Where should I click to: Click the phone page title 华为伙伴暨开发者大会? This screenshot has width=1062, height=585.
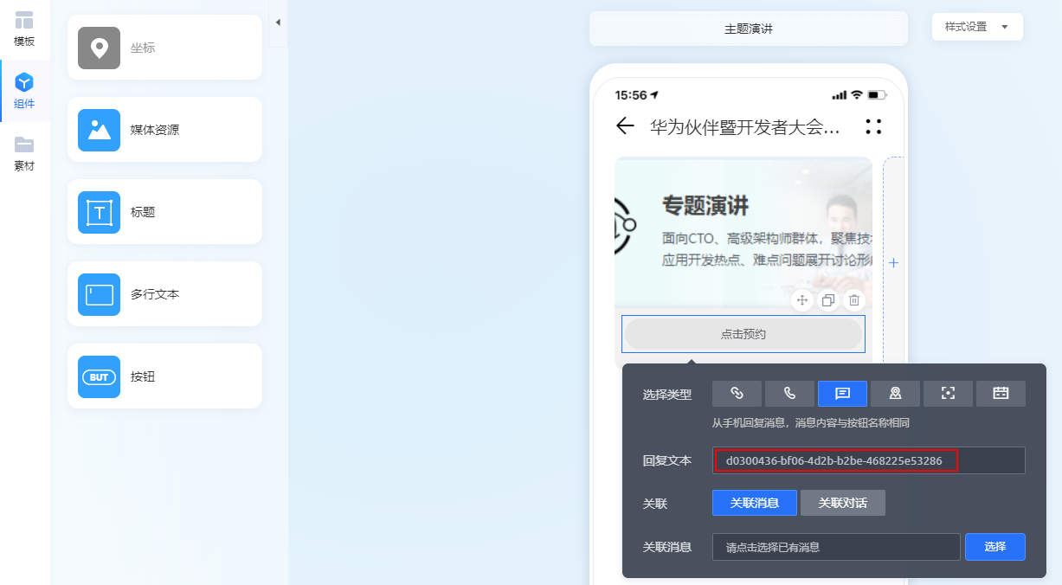tap(745, 127)
